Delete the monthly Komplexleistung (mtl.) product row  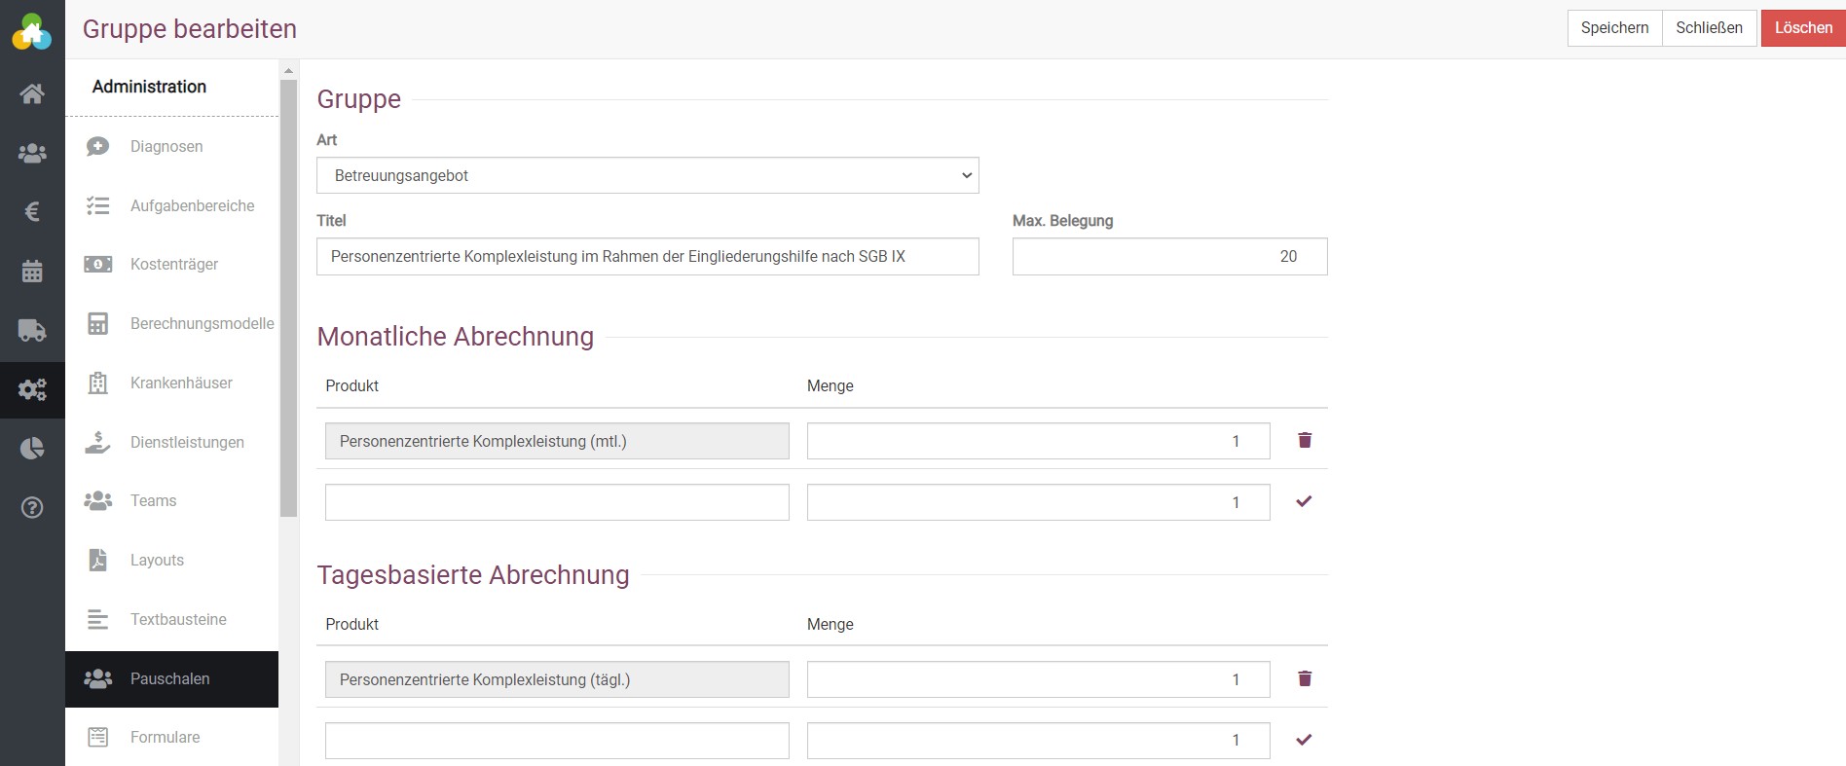pos(1305,441)
